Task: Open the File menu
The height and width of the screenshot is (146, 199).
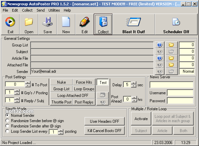Action: point(5,10)
